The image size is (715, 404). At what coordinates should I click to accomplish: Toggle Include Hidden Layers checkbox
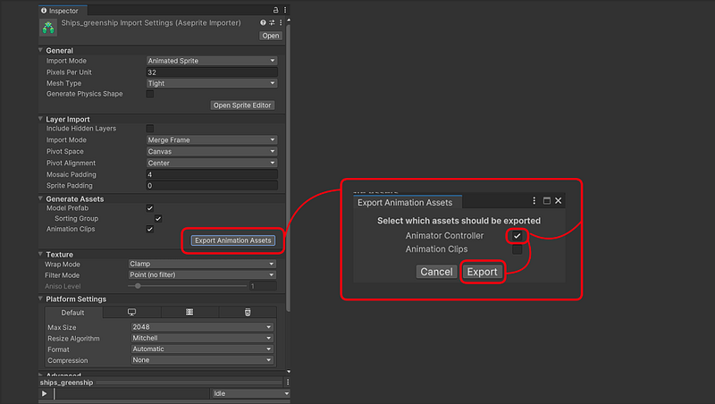coord(150,129)
